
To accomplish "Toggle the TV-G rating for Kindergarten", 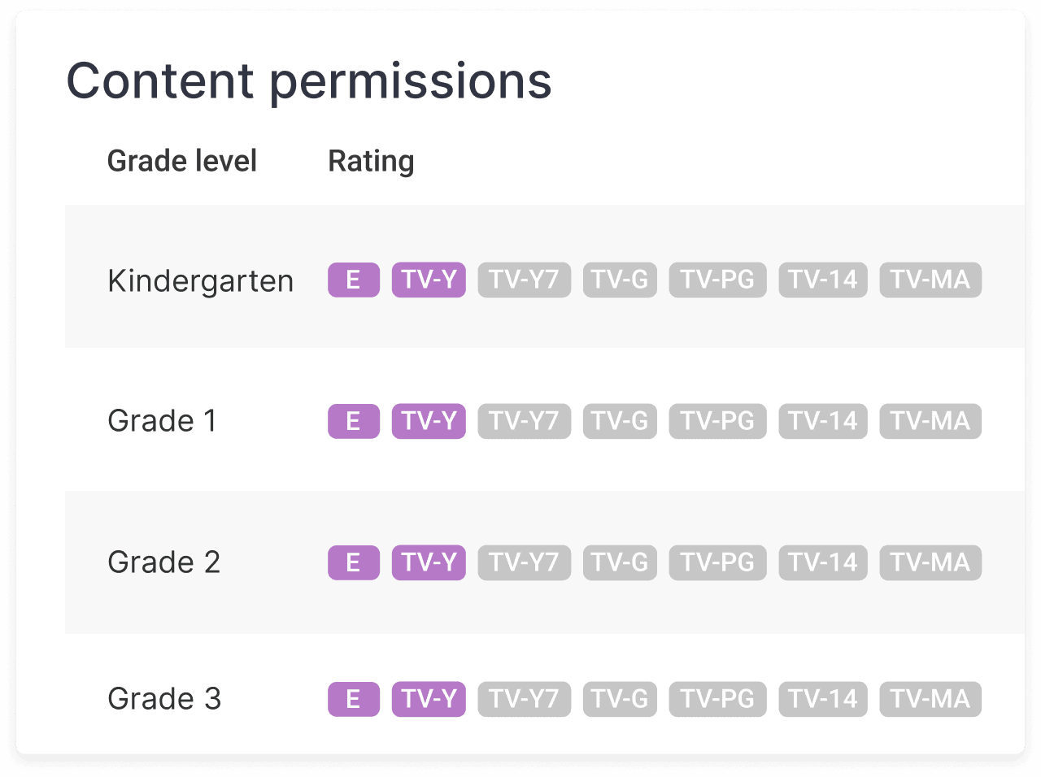I will (x=620, y=280).
